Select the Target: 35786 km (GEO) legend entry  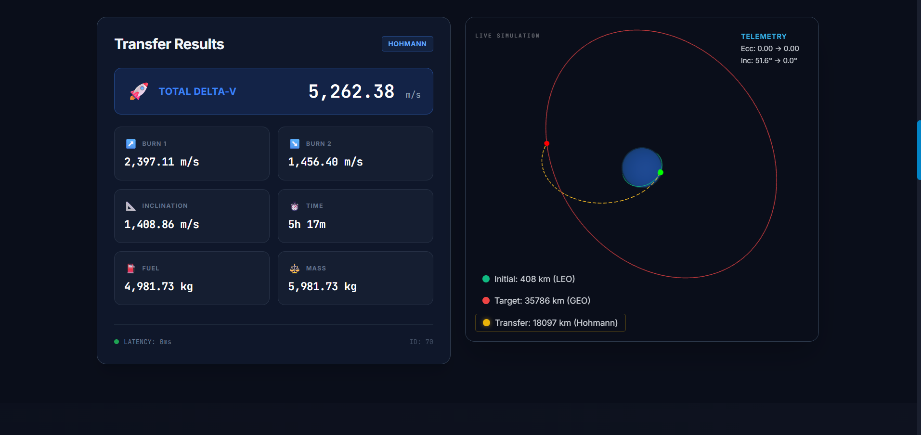[x=536, y=301]
